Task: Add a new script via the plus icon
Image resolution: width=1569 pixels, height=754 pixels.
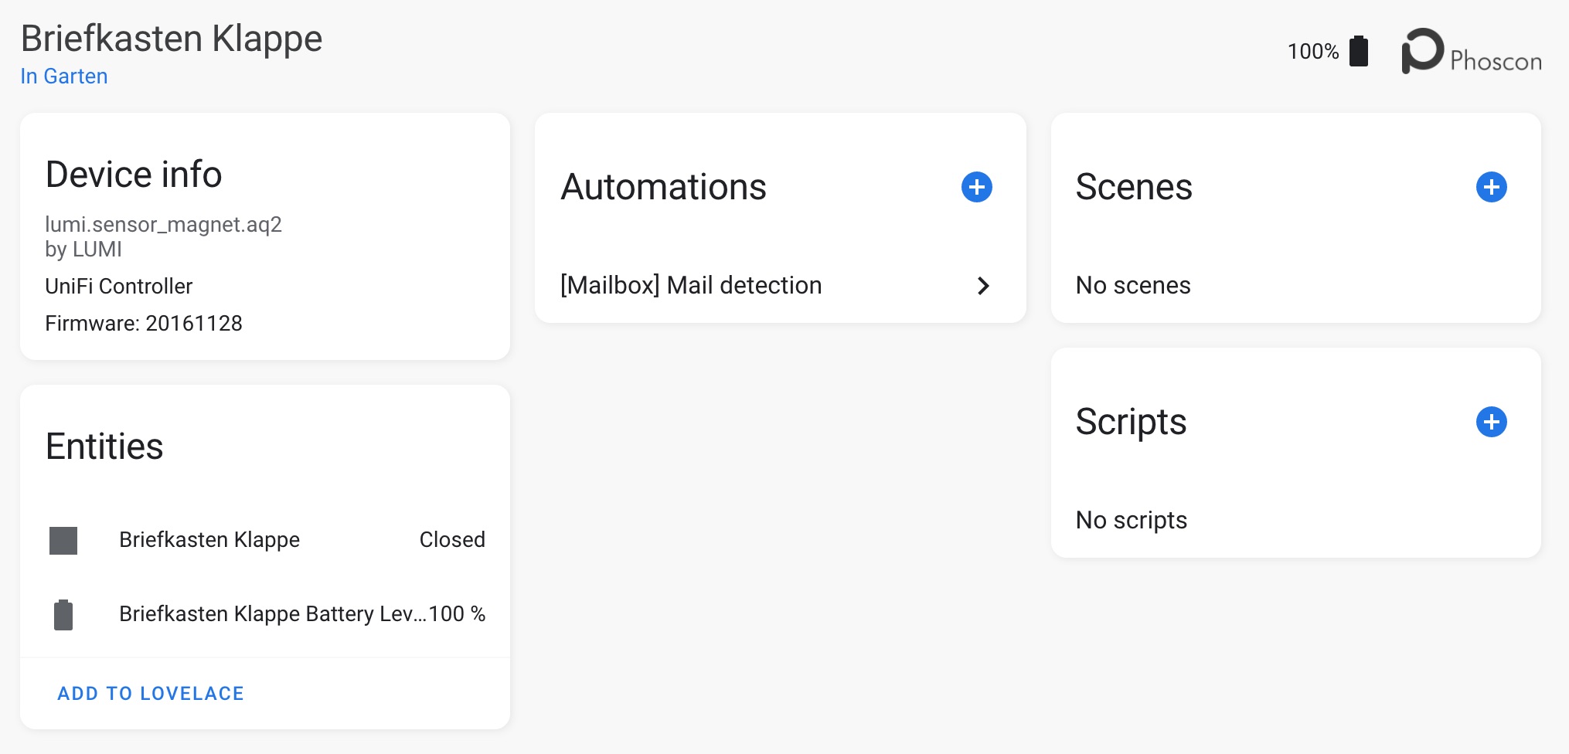Action: click(1491, 422)
